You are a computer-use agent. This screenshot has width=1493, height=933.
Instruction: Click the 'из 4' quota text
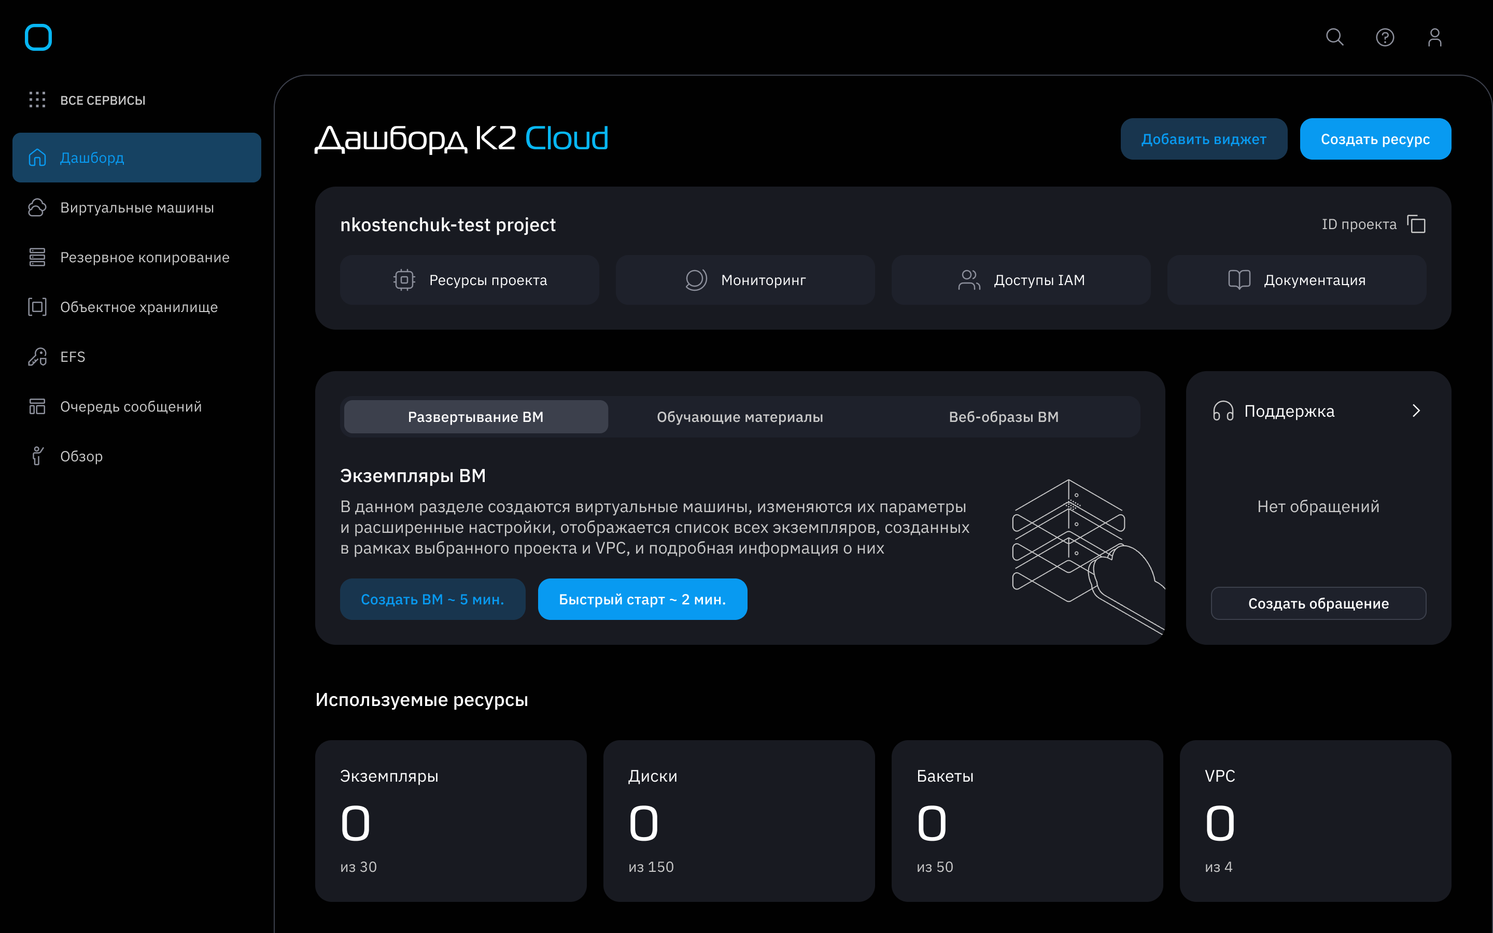tap(1218, 867)
